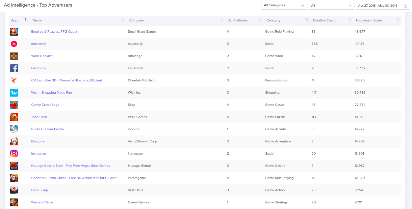412x209 pixels.
Task: Open the All Categories dropdown
Action: [285, 6]
